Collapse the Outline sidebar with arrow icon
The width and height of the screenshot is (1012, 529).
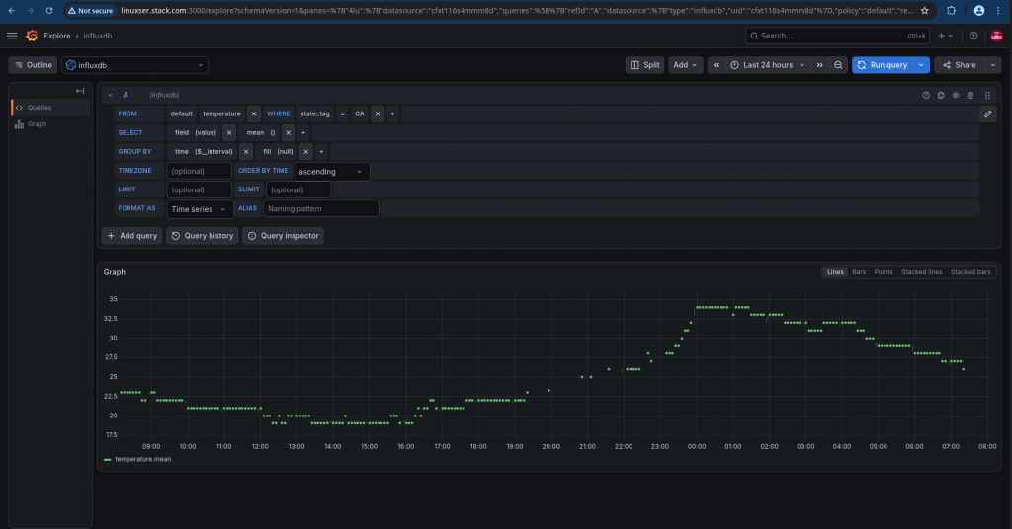[80, 91]
